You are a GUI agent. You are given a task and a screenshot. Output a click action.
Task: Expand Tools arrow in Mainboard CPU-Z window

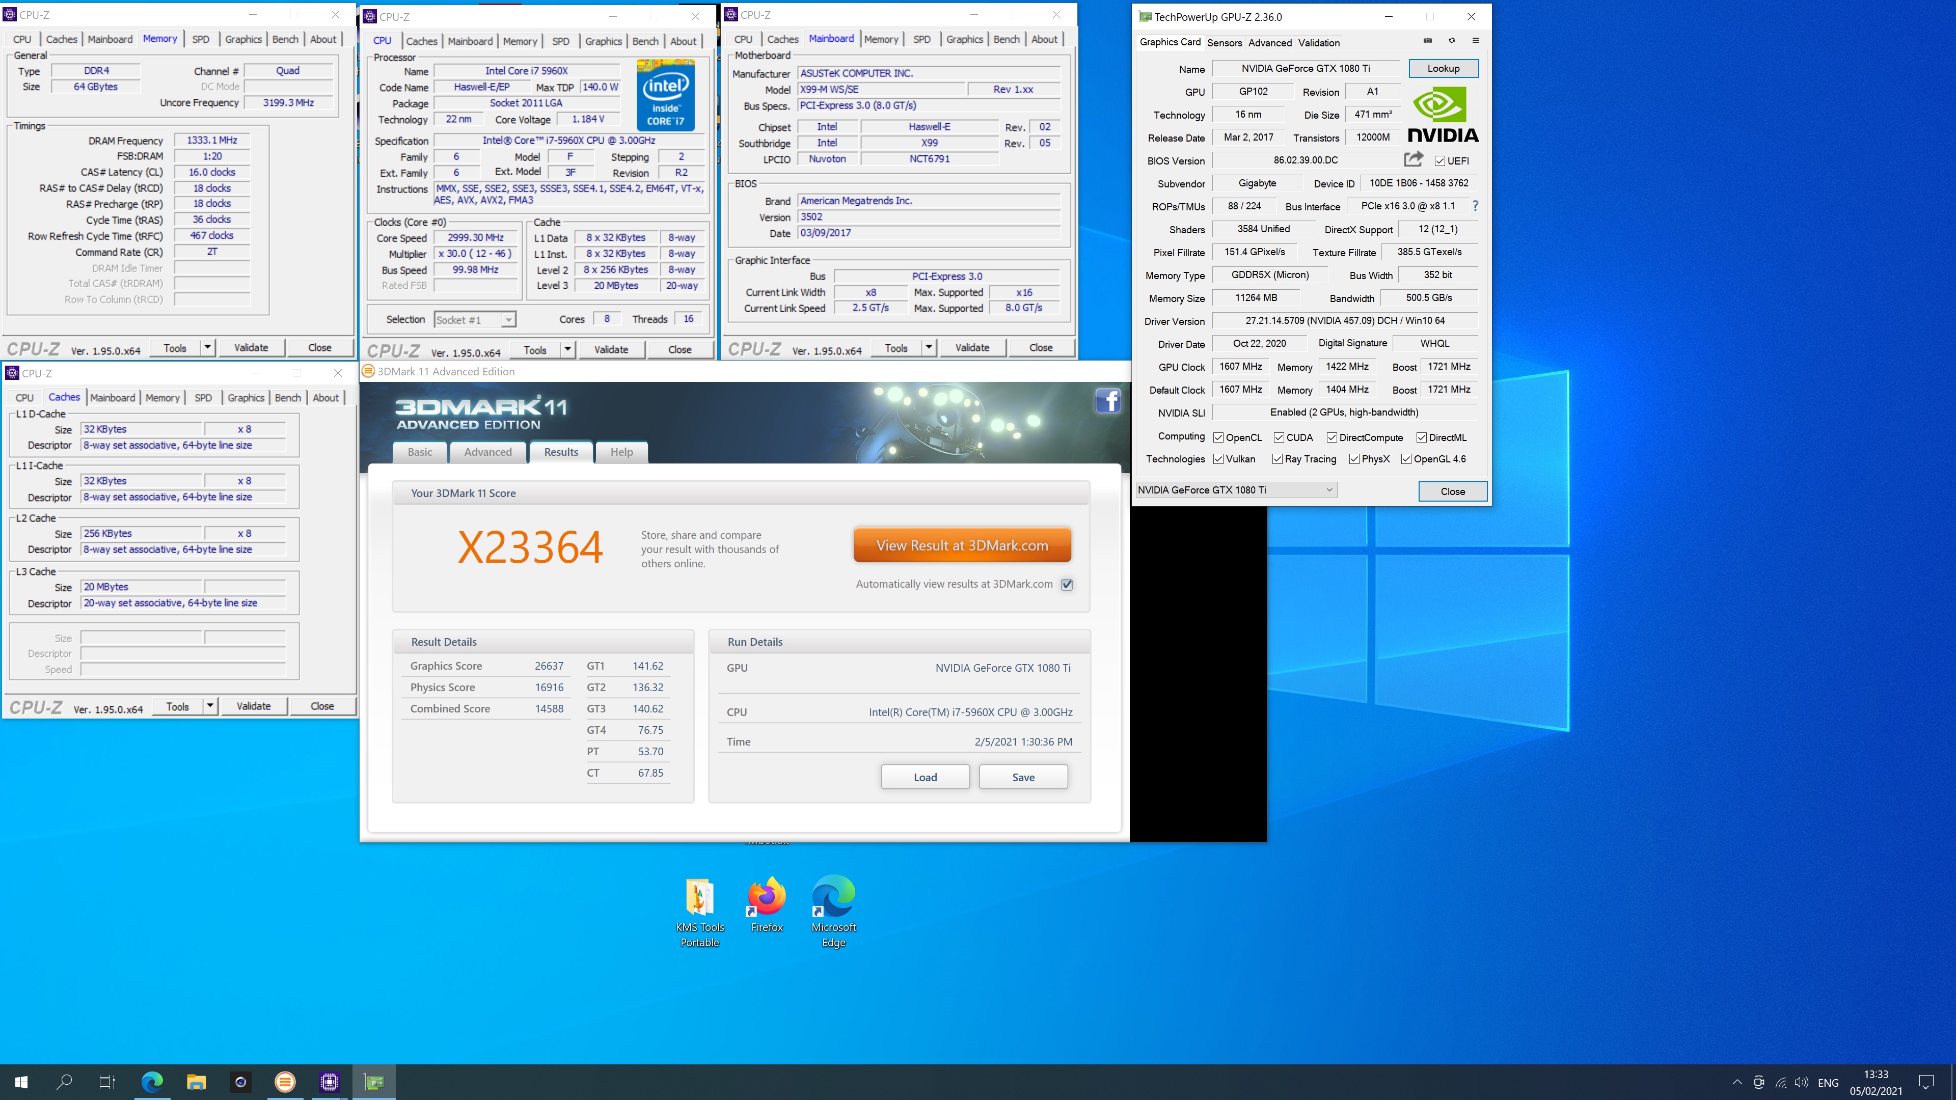[929, 347]
